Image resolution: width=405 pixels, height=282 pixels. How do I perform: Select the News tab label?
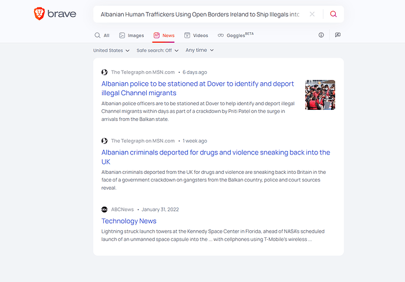click(x=168, y=35)
